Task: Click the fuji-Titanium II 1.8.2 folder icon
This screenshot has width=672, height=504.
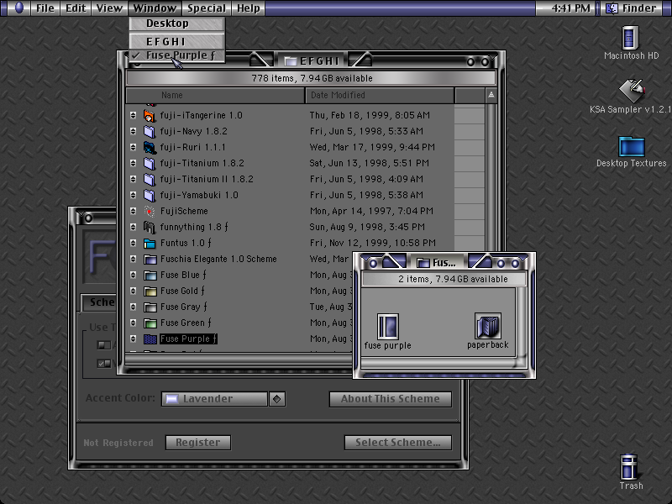Action: pos(150,179)
